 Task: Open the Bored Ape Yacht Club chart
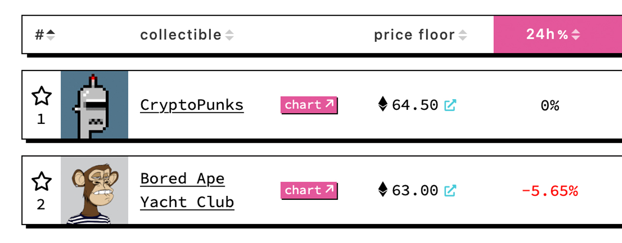coord(309,191)
